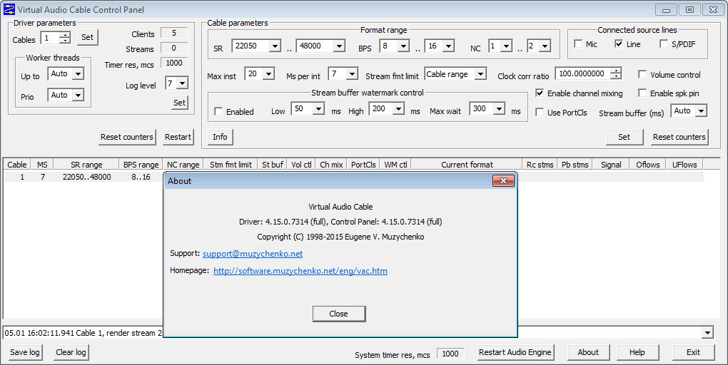Open the Help button
Image resolution: width=728 pixels, height=365 pixels.
pyautogui.click(x=637, y=352)
